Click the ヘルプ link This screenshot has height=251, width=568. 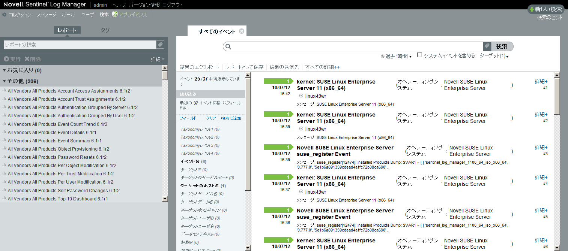coord(119,5)
